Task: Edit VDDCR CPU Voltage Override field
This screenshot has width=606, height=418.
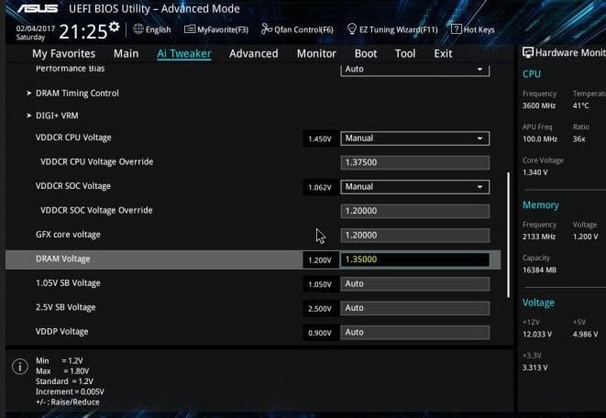Action: pyautogui.click(x=414, y=162)
